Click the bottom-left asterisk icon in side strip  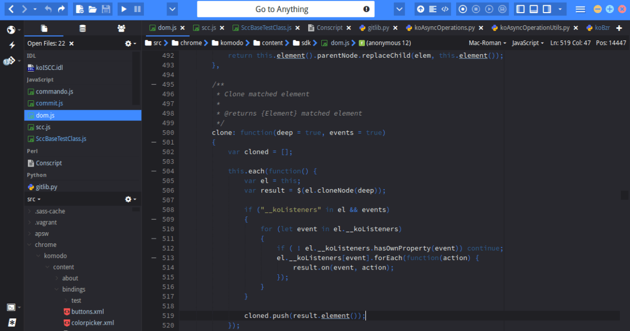point(12,322)
